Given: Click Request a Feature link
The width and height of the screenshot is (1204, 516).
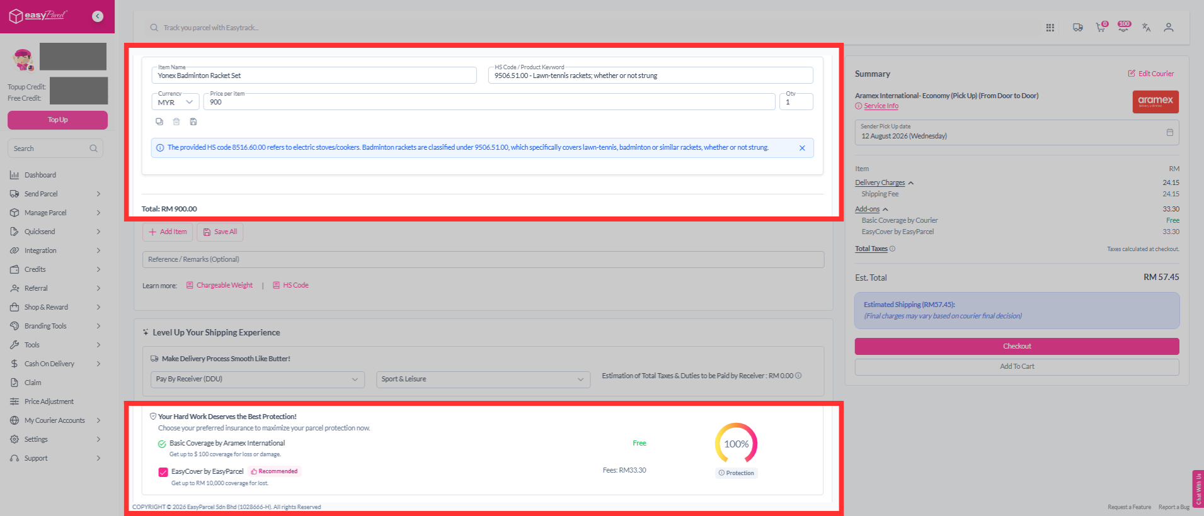Looking at the screenshot, I should tap(1129, 507).
